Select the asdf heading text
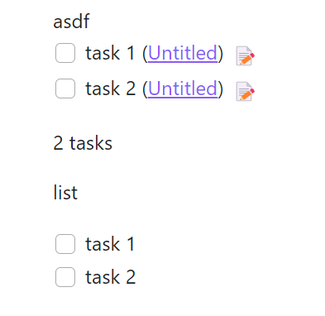This screenshot has height=316, width=325. tap(71, 22)
